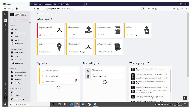This screenshot has width=194, height=108.
Task: Open the Crew section in sidebar
Action: tap(16, 29)
